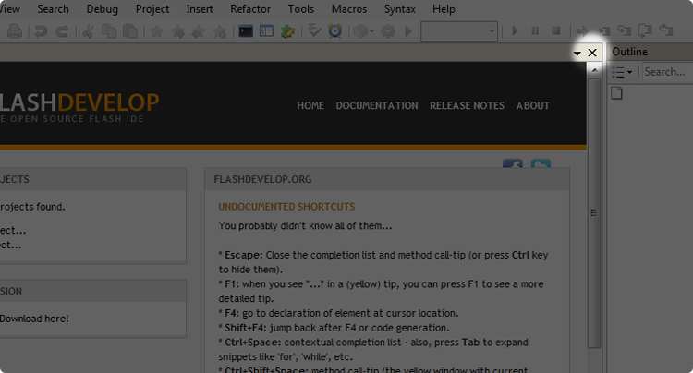
Task: Click the Outline panel search field
Action: pyautogui.click(x=665, y=72)
